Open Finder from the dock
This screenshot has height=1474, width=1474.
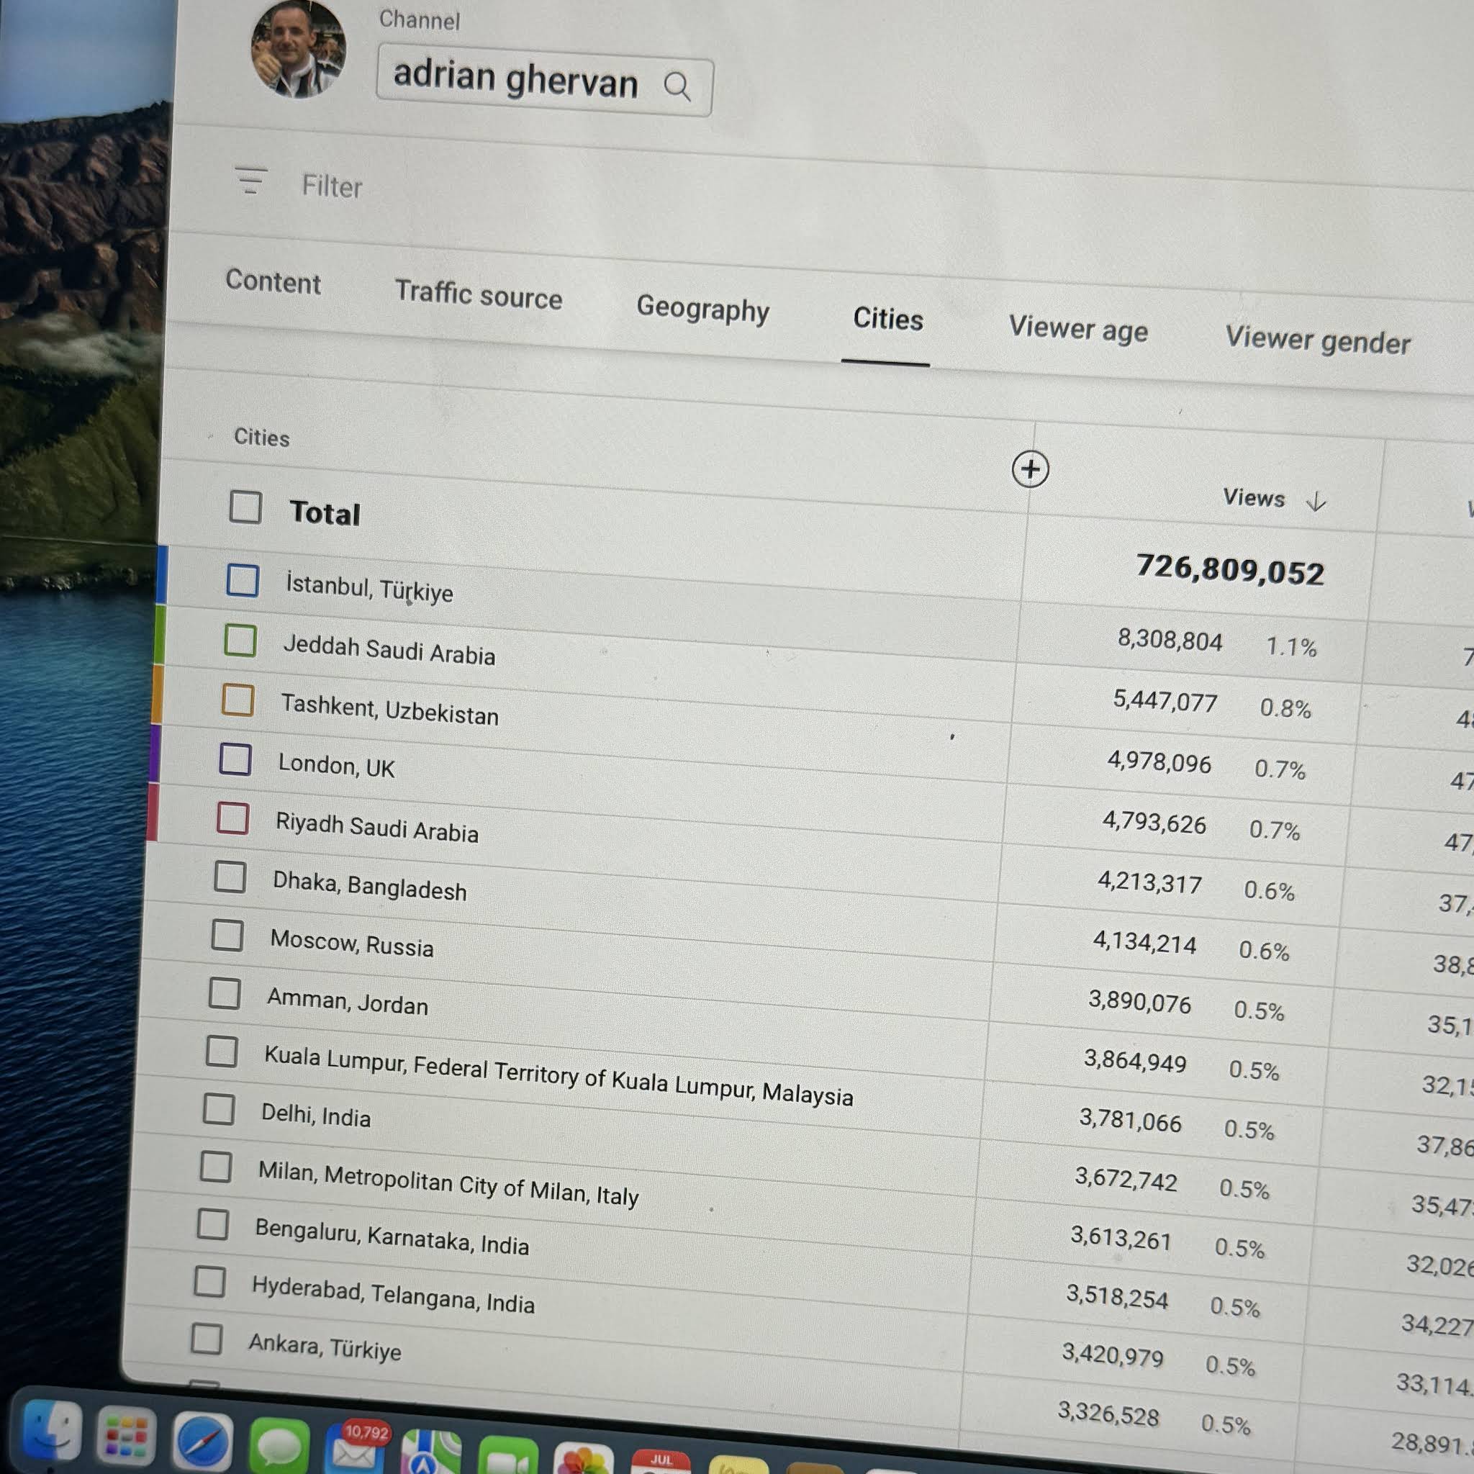(x=52, y=1431)
